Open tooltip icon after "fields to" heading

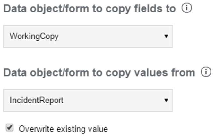[186, 9]
